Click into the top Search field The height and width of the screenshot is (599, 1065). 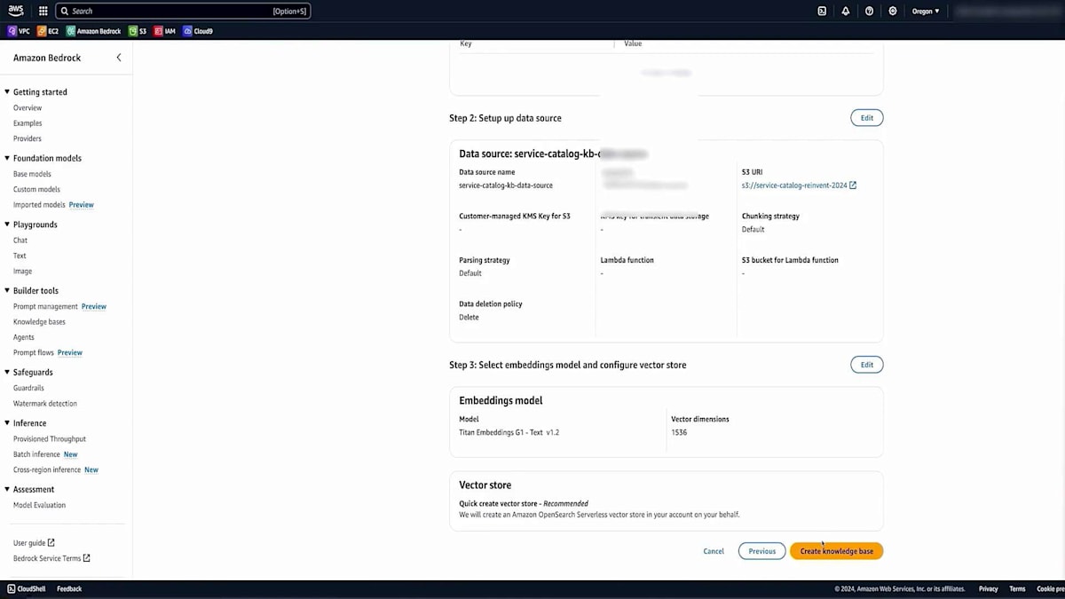pos(183,12)
